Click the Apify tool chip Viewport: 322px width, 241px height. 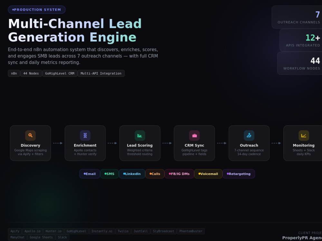15,231
